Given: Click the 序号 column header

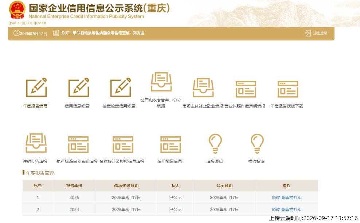Looking at the screenshot, I should (38, 185).
